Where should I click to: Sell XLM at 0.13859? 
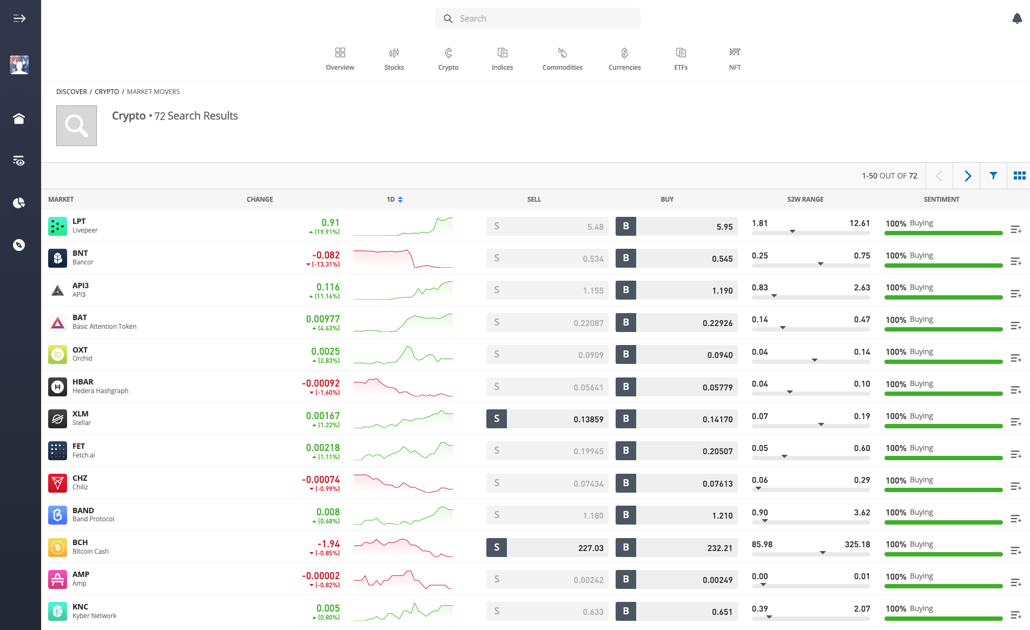point(547,419)
